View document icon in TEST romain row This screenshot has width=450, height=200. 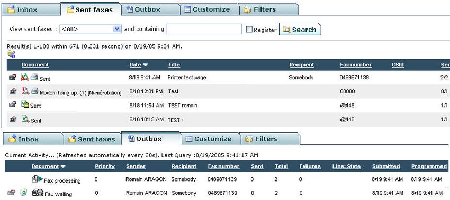click(x=25, y=104)
